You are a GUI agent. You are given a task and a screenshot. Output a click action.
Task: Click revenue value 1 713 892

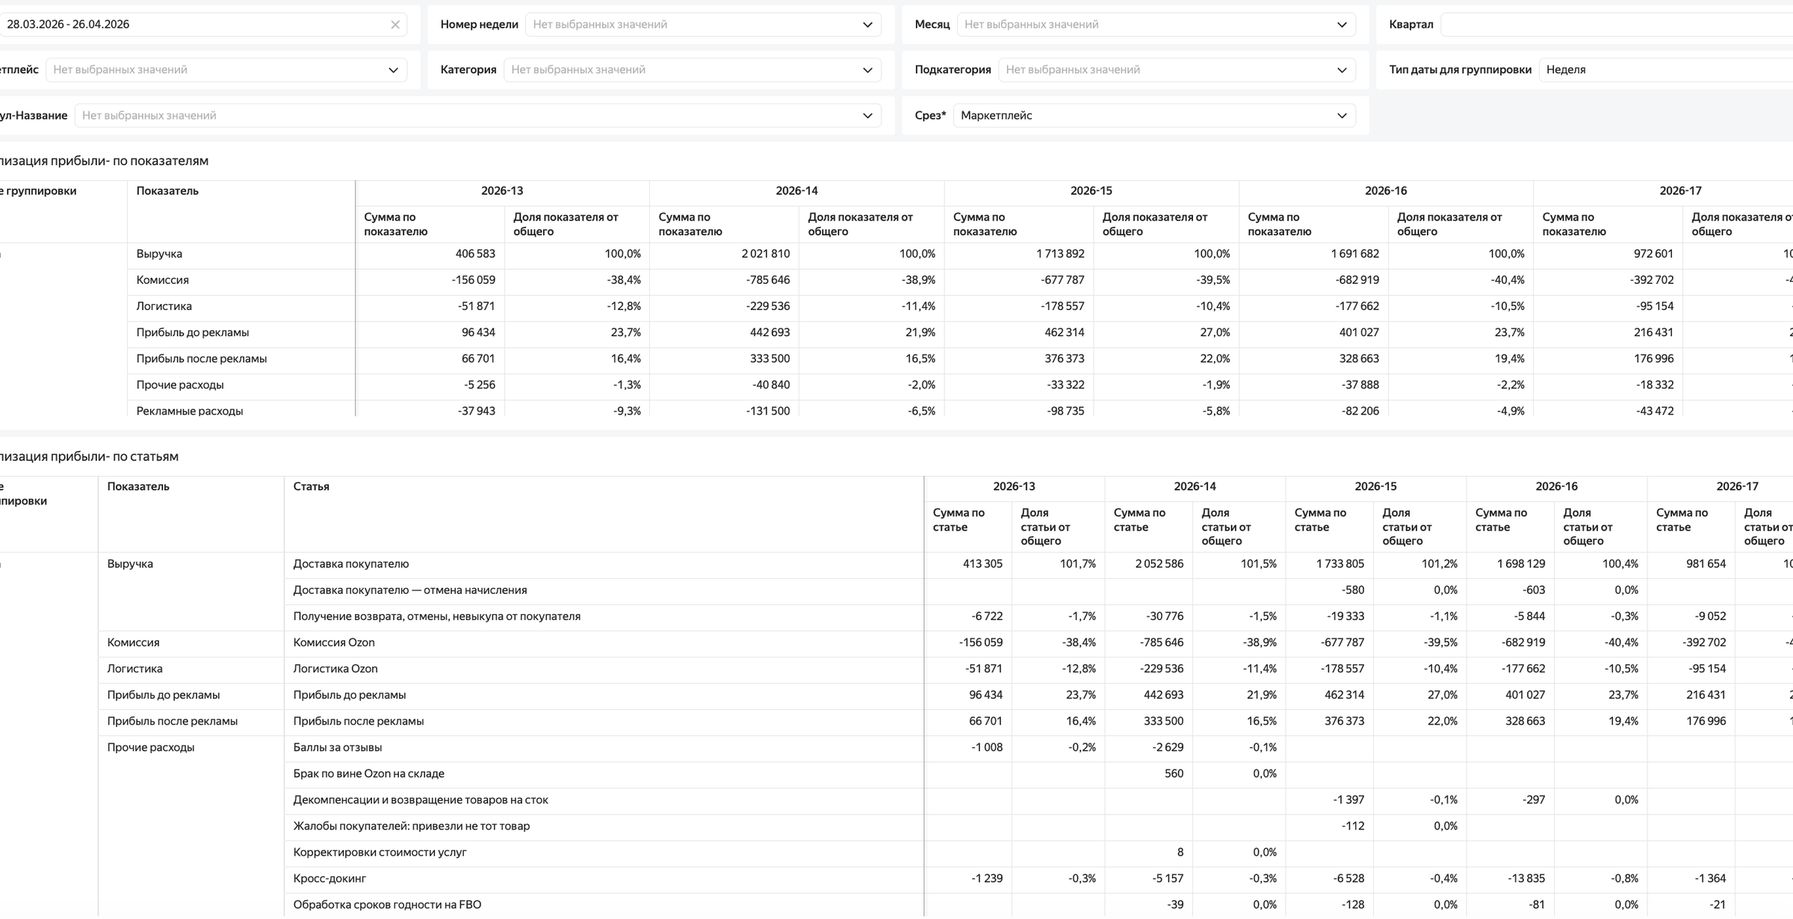click(1060, 254)
